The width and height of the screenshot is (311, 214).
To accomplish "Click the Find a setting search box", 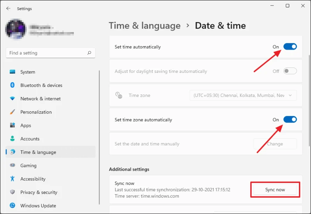I will coord(51,53).
